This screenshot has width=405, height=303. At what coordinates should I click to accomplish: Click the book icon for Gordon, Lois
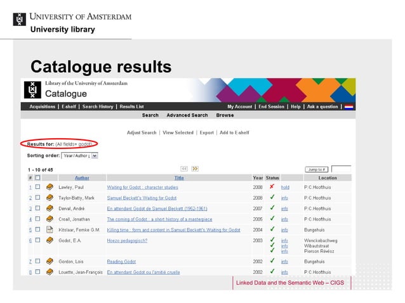pyautogui.click(x=50, y=261)
